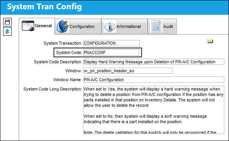
Task: Click the floppy disk Save icon
Action: tap(7, 22)
